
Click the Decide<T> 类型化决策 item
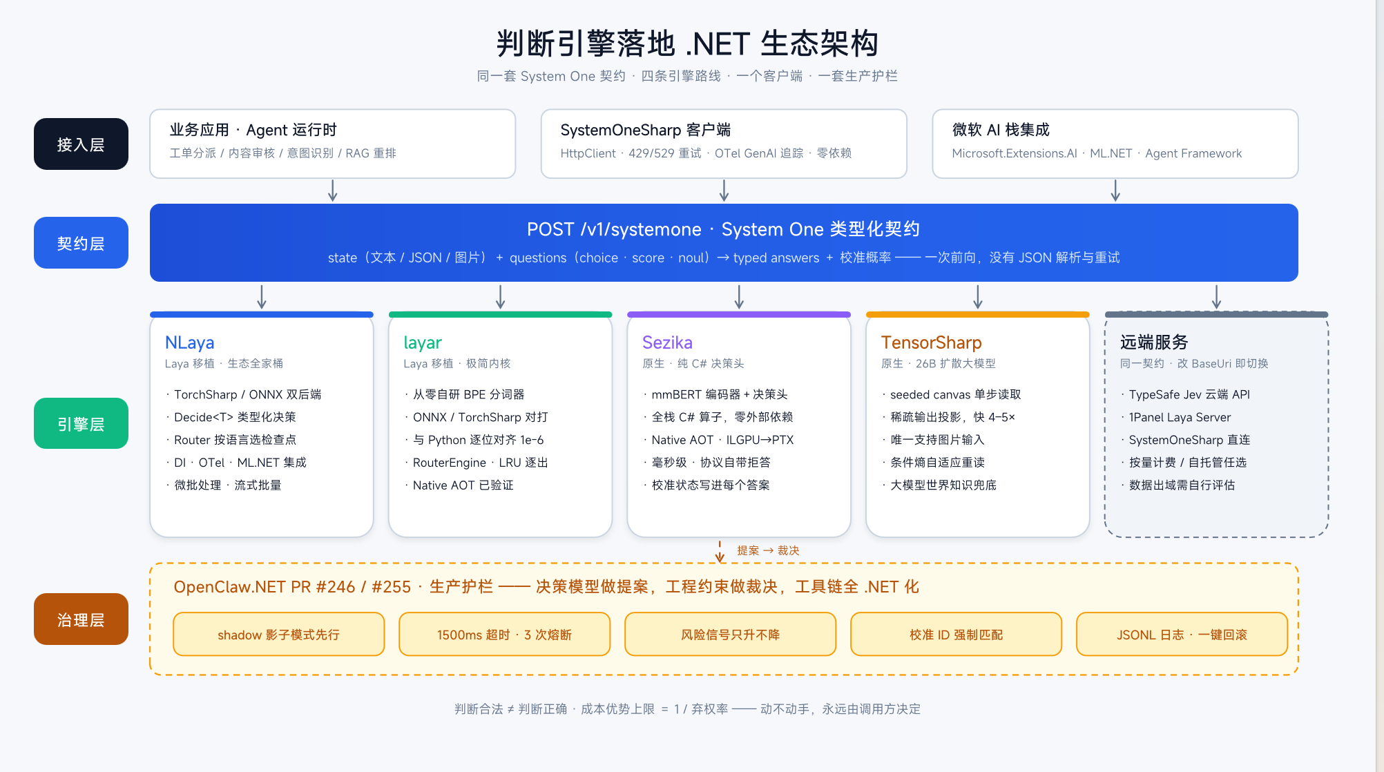pos(235,417)
